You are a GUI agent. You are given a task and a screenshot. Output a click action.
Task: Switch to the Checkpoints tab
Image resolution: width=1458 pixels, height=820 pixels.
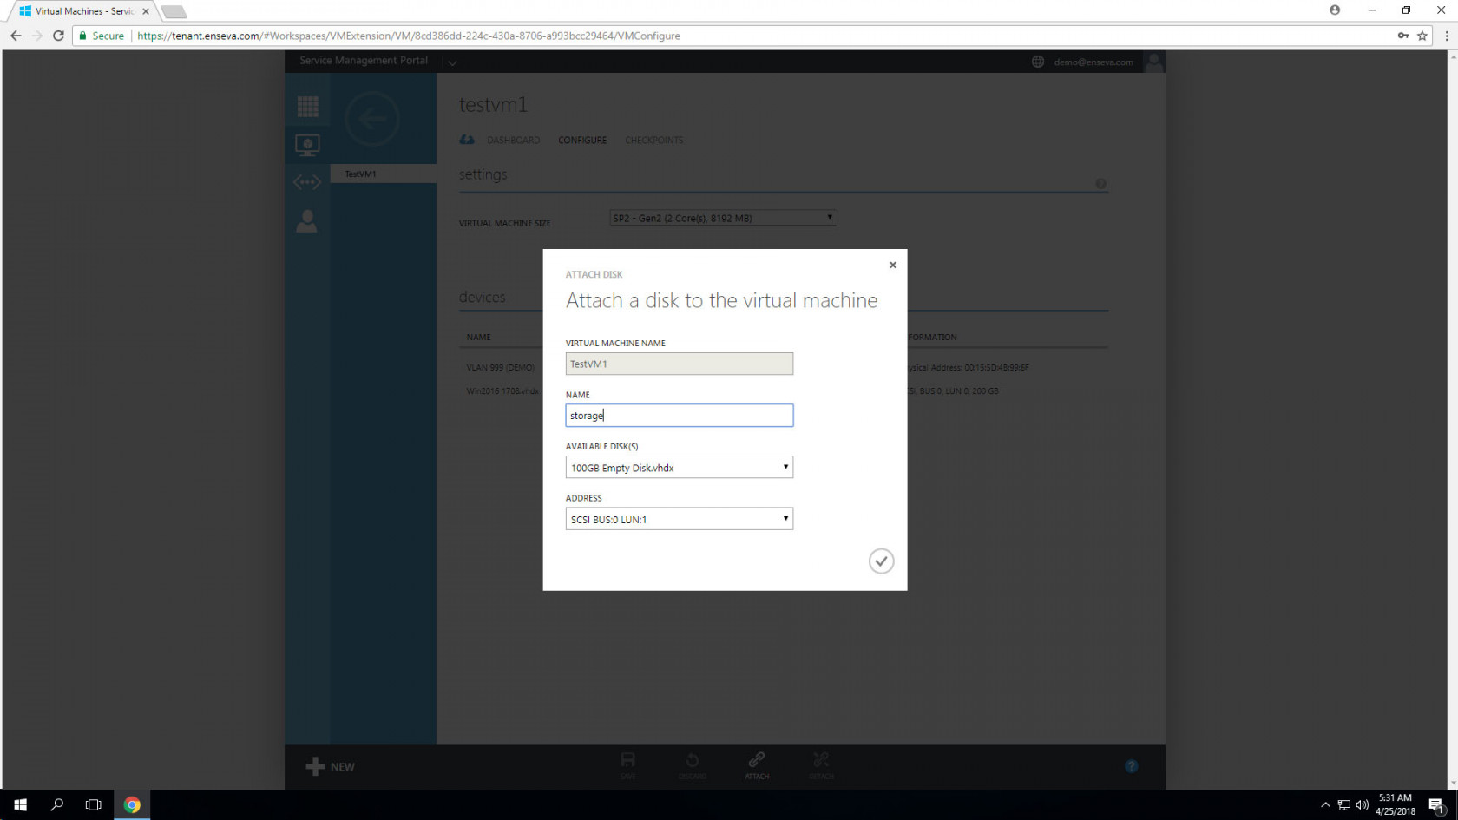click(x=653, y=140)
